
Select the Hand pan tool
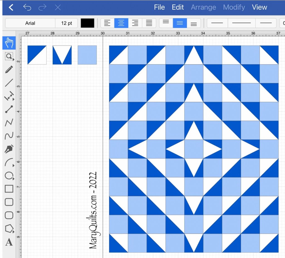[x=9, y=43]
